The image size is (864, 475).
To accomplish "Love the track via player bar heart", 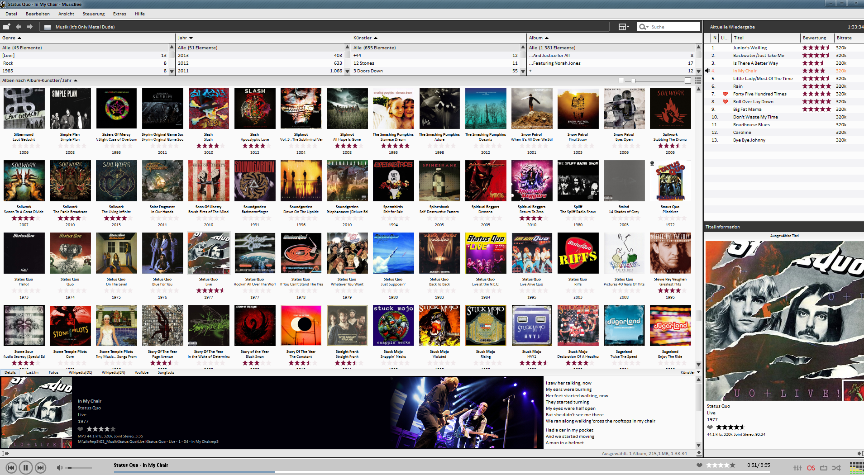I will tap(699, 465).
